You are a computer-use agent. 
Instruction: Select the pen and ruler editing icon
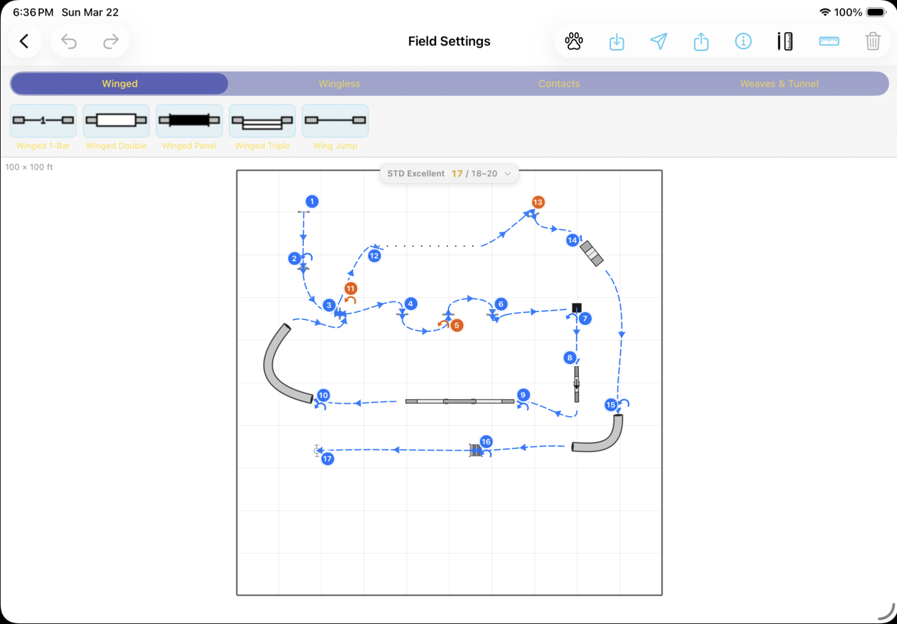[x=785, y=41]
